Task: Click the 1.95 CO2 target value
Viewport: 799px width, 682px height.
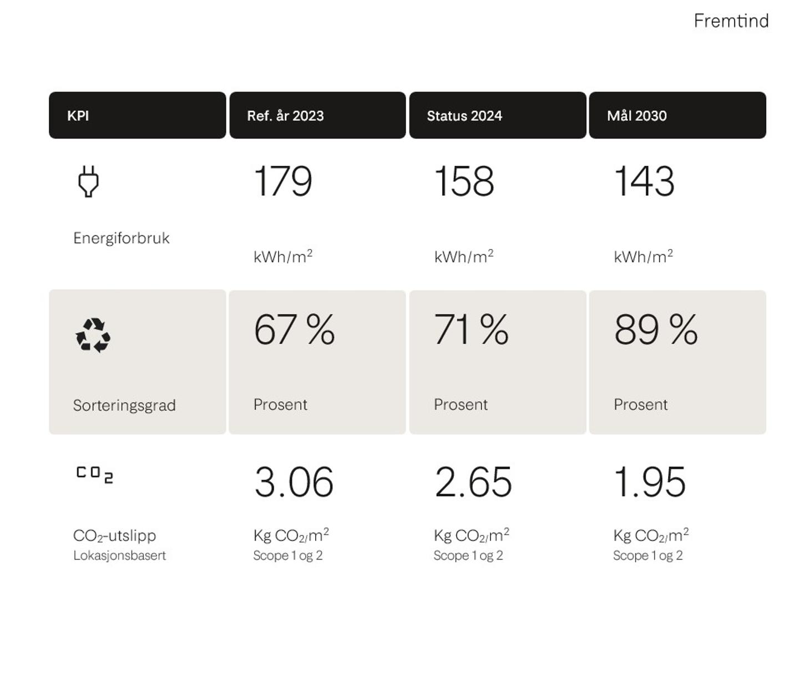Action: pos(650,482)
